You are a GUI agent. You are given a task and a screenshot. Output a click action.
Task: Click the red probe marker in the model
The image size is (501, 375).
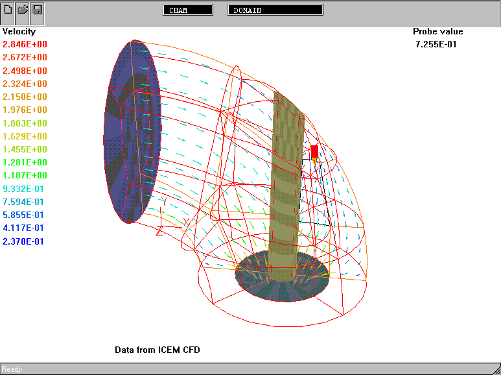314,151
